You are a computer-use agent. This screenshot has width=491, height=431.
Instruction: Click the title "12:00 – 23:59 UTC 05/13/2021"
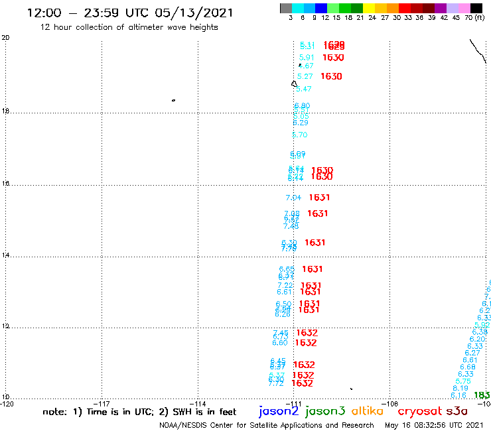(130, 13)
